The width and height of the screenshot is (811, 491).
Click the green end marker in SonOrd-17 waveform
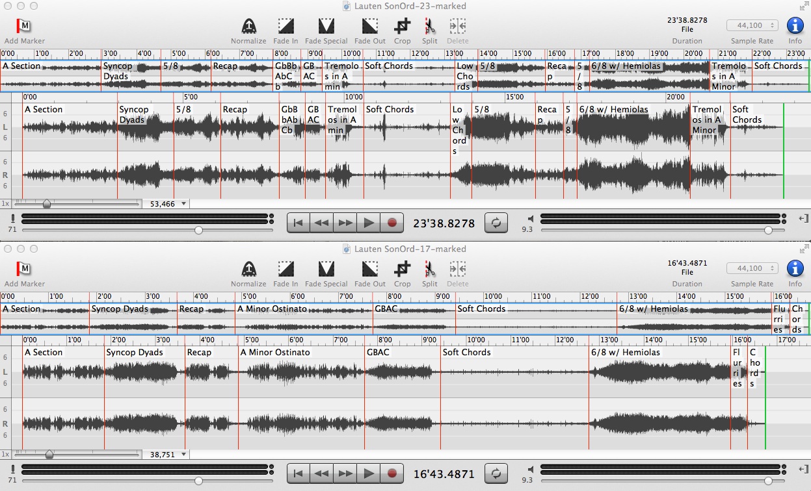click(x=765, y=396)
